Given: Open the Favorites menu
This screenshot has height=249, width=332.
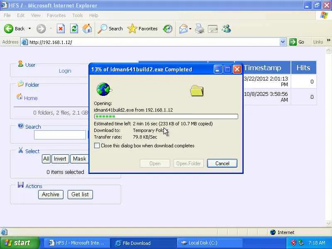Looking at the screenshot, I should (x=56, y=15).
